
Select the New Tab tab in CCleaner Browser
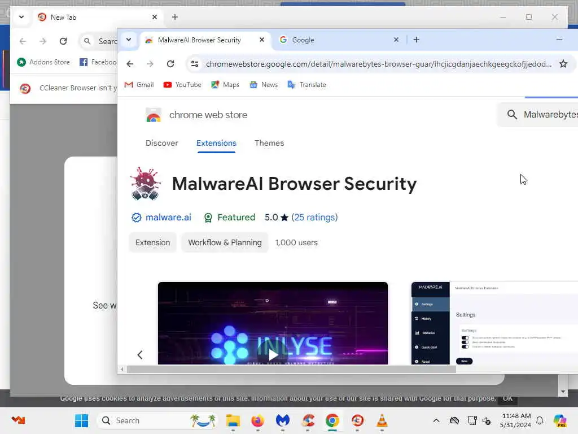tap(98, 17)
